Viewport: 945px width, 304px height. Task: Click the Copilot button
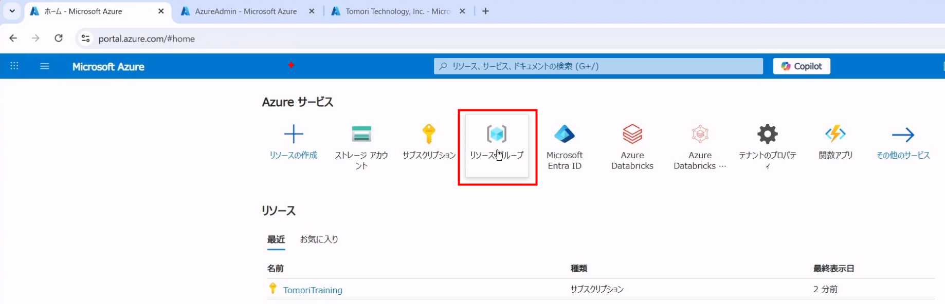click(801, 66)
